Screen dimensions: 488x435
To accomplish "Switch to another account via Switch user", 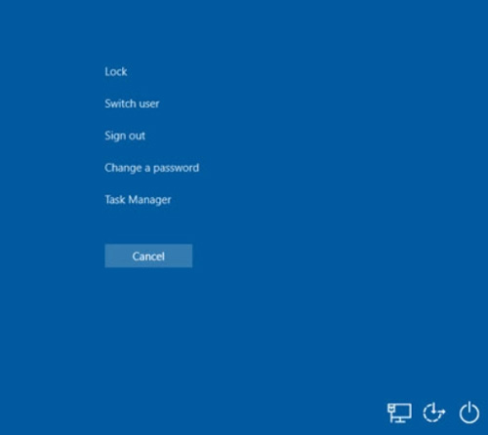I will [132, 103].
